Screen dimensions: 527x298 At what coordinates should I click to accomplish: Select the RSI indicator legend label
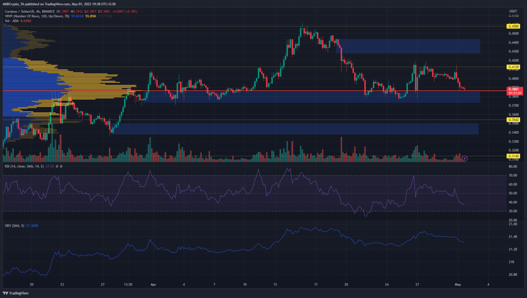[x=24, y=166]
